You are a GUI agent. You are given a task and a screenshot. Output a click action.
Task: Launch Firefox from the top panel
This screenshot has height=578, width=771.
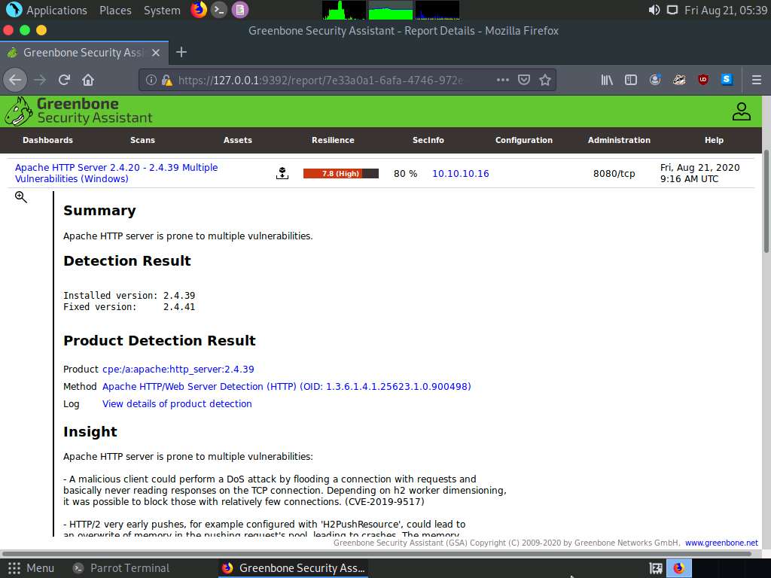tap(199, 10)
